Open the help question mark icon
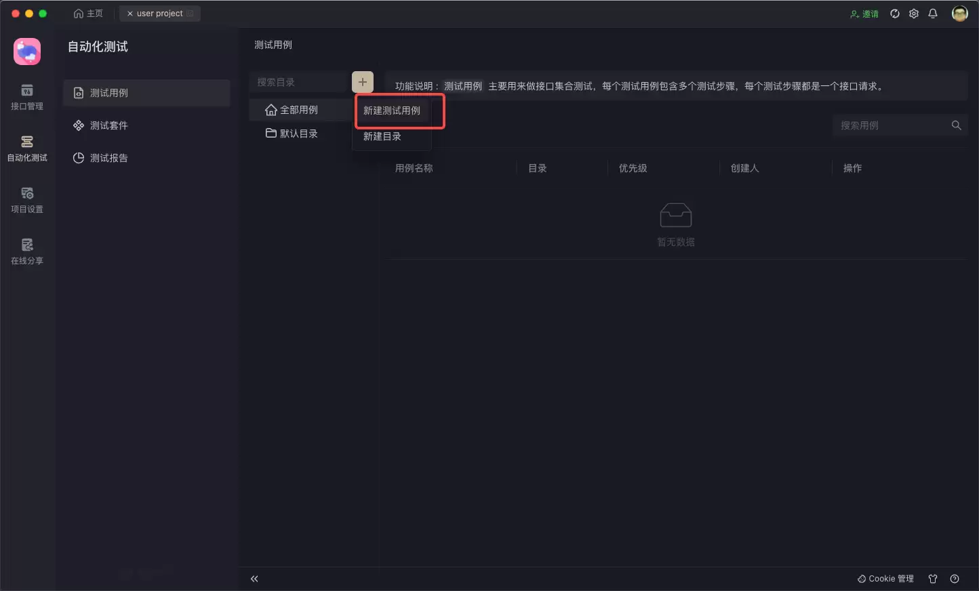 coord(955,579)
